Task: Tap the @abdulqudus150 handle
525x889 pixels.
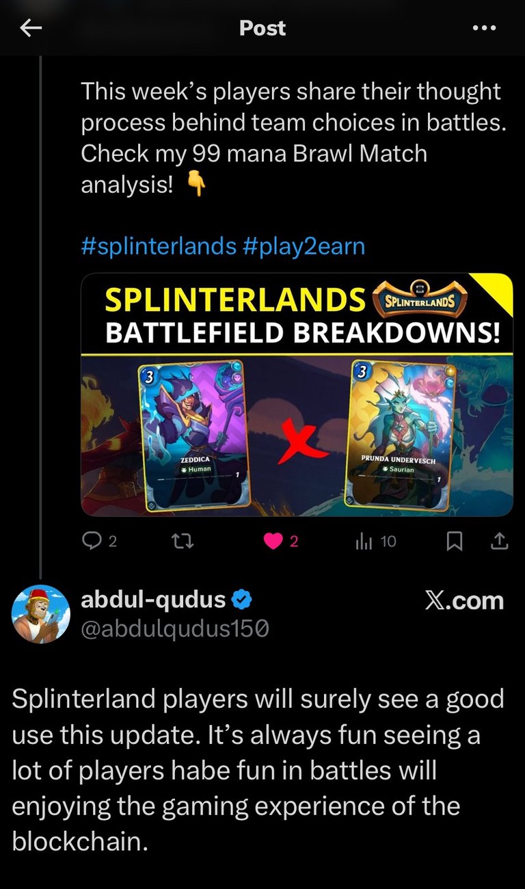Action: click(174, 628)
